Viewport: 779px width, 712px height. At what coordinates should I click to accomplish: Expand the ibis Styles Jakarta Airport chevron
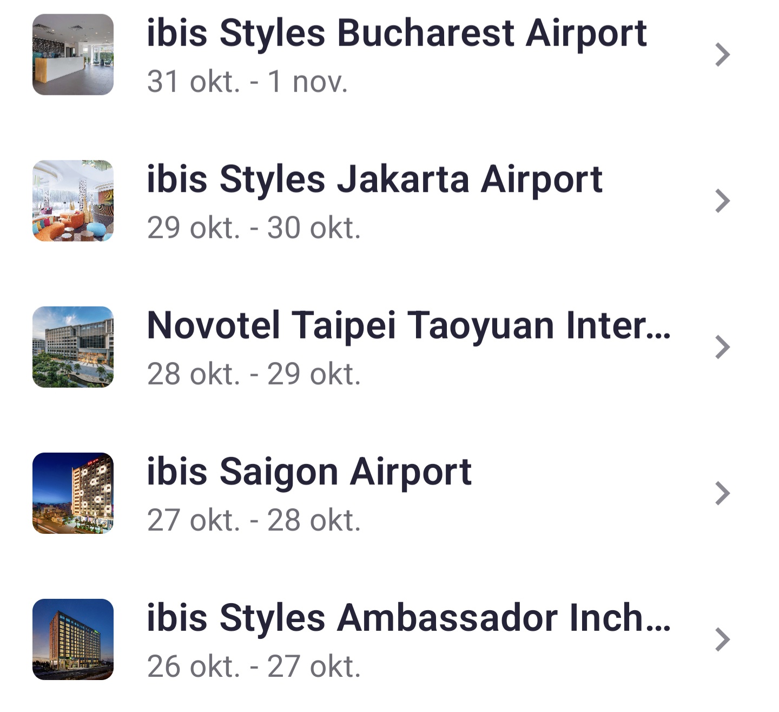pyautogui.click(x=722, y=201)
